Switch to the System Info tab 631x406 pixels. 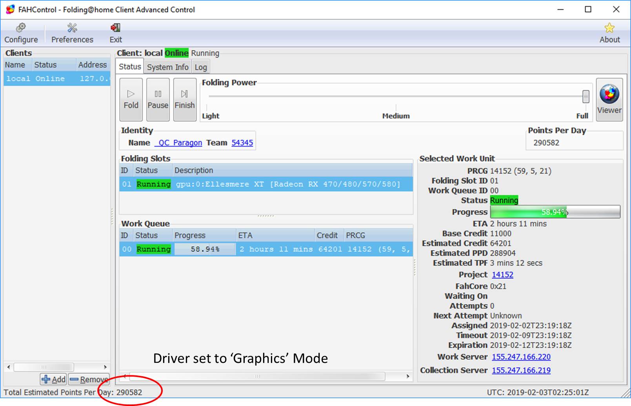[167, 67]
